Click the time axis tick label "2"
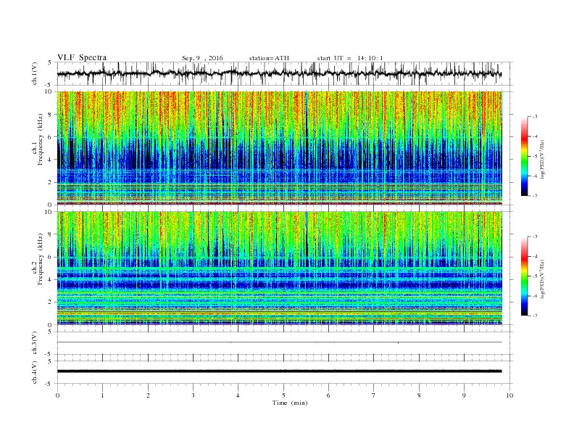 pos(148,395)
